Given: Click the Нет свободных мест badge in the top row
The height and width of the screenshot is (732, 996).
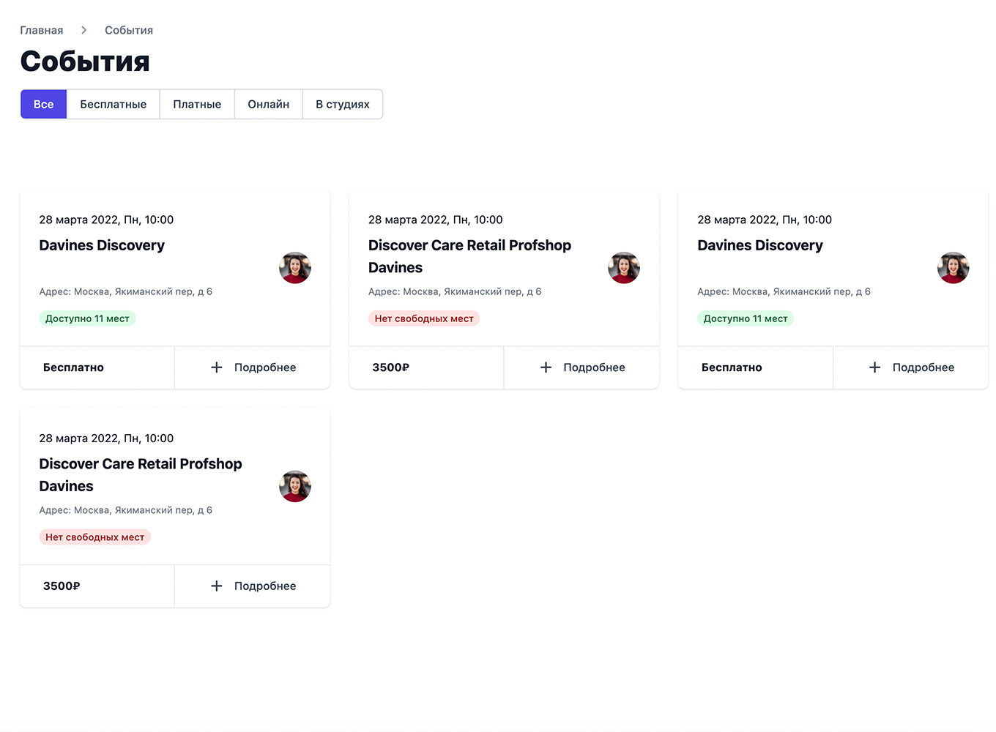Looking at the screenshot, I should (x=424, y=318).
